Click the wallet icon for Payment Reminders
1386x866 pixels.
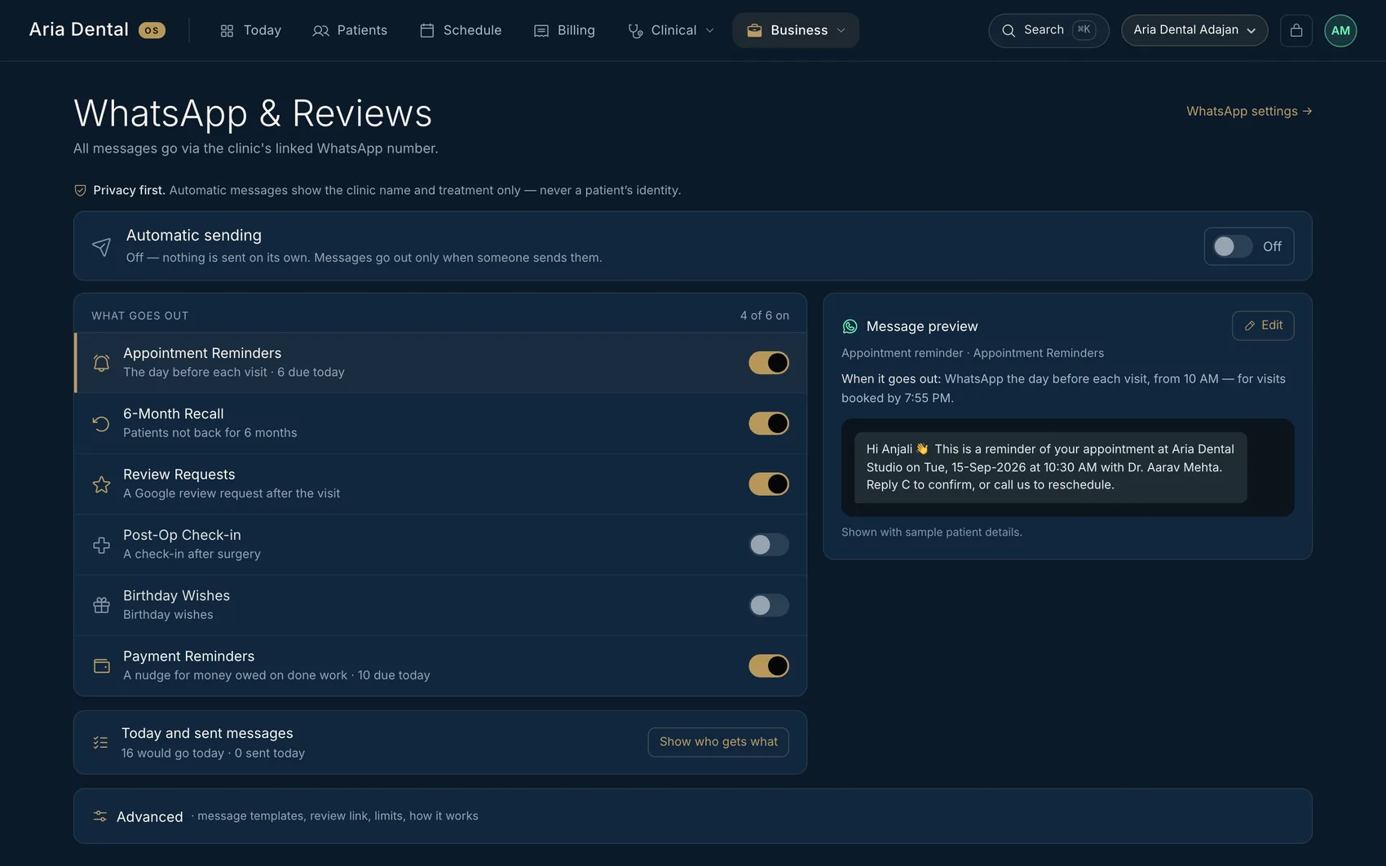point(101,666)
